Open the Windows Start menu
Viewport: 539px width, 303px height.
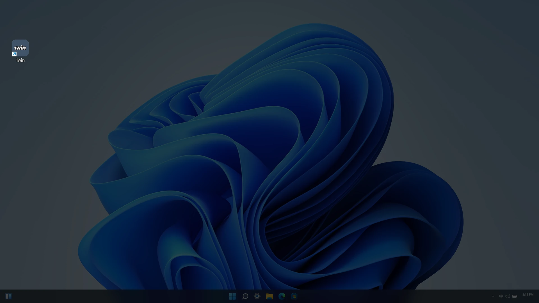(232, 296)
